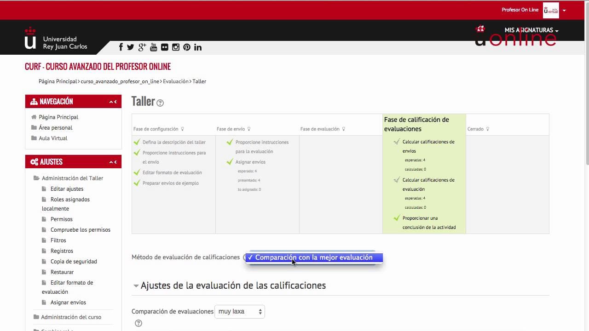Open curso_avanzado_profesor_on_line breadcrumb
The height and width of the screenshot is (331, 589).
click(x=120, y=81)
